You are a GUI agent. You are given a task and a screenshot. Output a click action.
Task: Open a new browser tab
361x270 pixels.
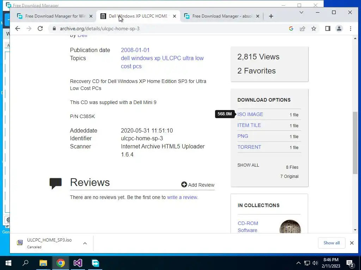tap(271, 16)
